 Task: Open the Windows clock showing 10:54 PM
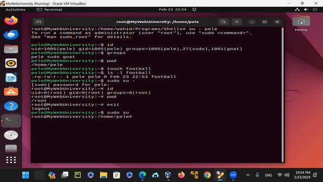(302, 175)
